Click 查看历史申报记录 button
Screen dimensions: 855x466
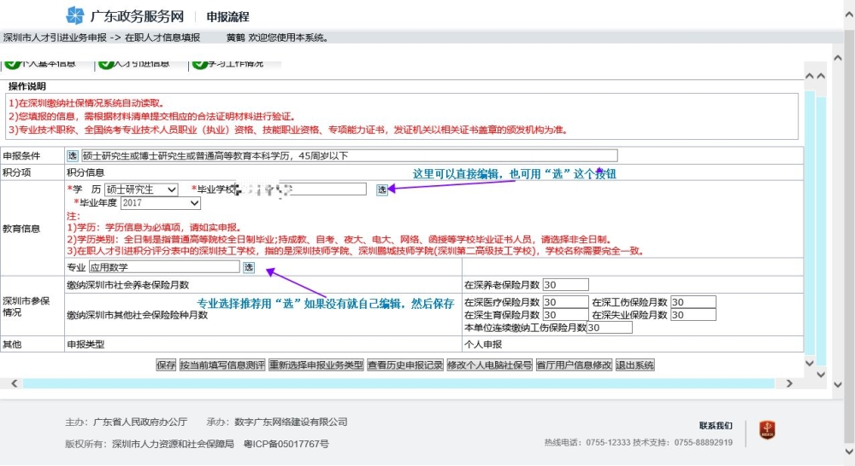tap(404, 364)
